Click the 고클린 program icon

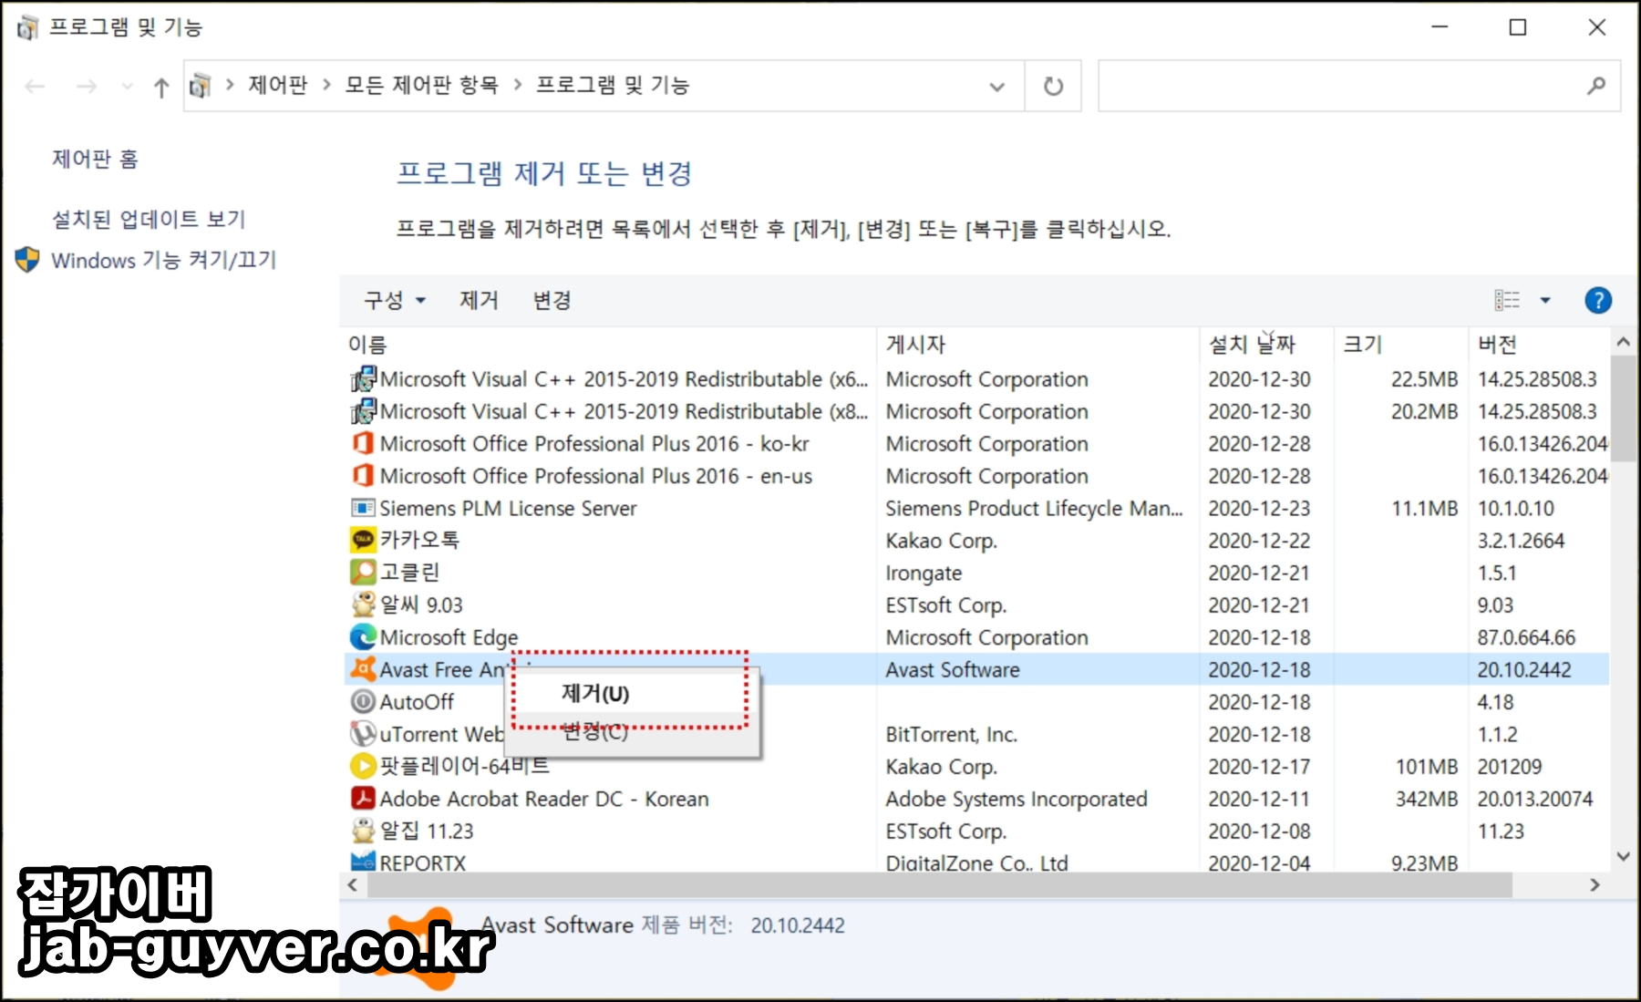pos(363,572)
